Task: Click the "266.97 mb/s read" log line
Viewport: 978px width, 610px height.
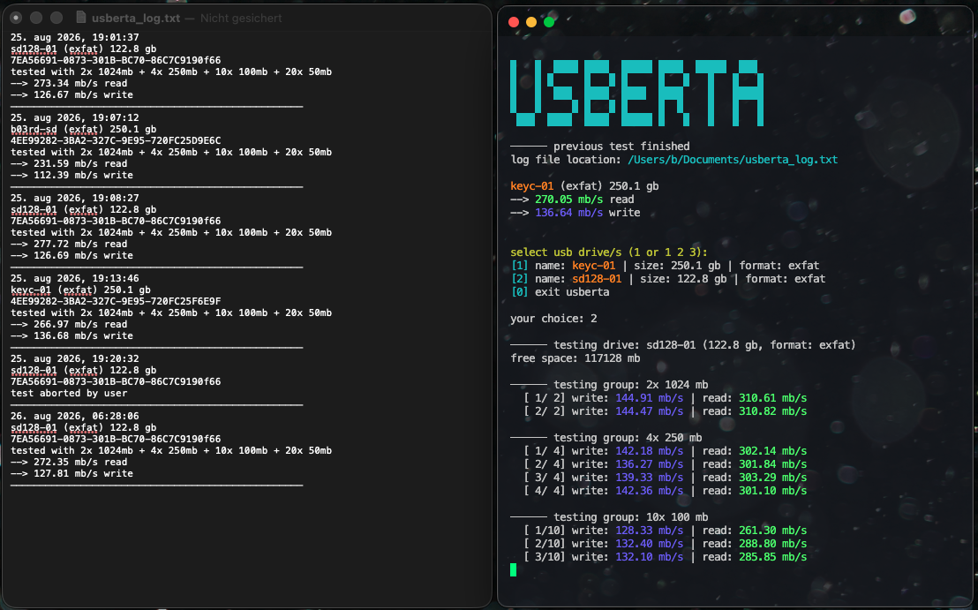Action: pos(69,324)
